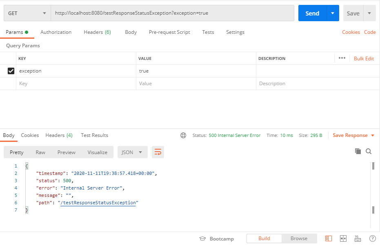Click the "status" value 500 in JSON
The width and height of the screenshot is (380, 245).
67,181
